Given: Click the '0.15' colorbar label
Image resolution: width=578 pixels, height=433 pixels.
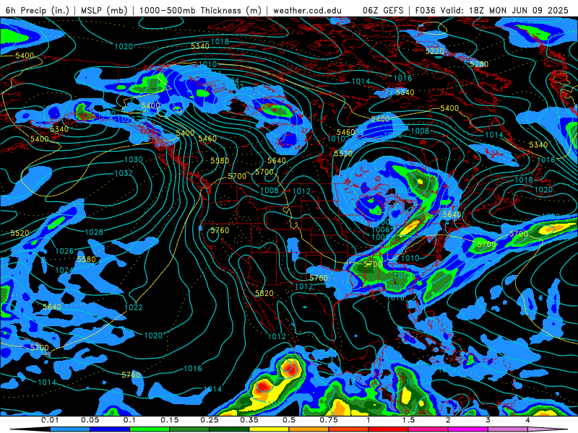Looking at the screenshot, I should tap(170, 420).
